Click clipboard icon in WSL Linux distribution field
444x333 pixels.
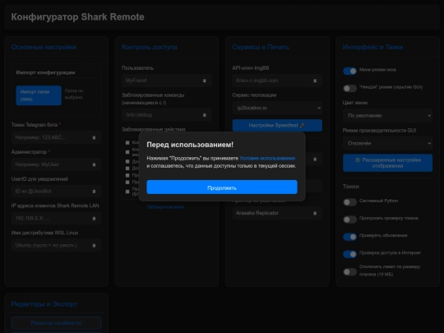94,246
